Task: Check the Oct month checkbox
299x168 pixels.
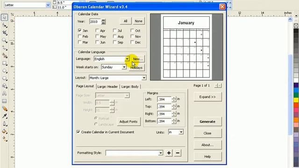Action: [132, 30]
